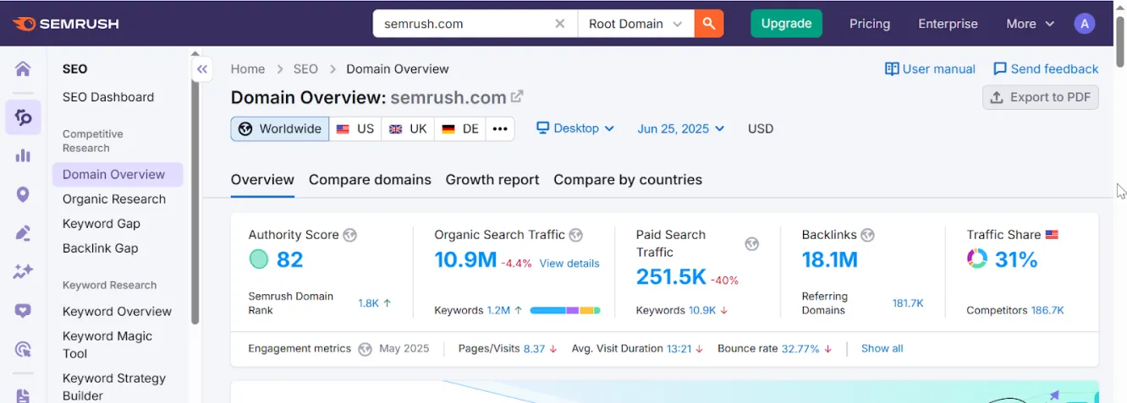1127x403 pixels.
Task: Click the green Upgrade button
Action: (x=786, y=24)
